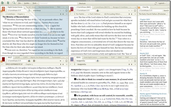The image size is (171, 107).
Task: Click the ESV panel information icon
Action: pyautogui.click(x=66, y=11)
